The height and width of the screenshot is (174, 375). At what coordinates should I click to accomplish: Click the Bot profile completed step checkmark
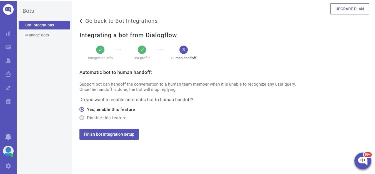tap(142, 50)
